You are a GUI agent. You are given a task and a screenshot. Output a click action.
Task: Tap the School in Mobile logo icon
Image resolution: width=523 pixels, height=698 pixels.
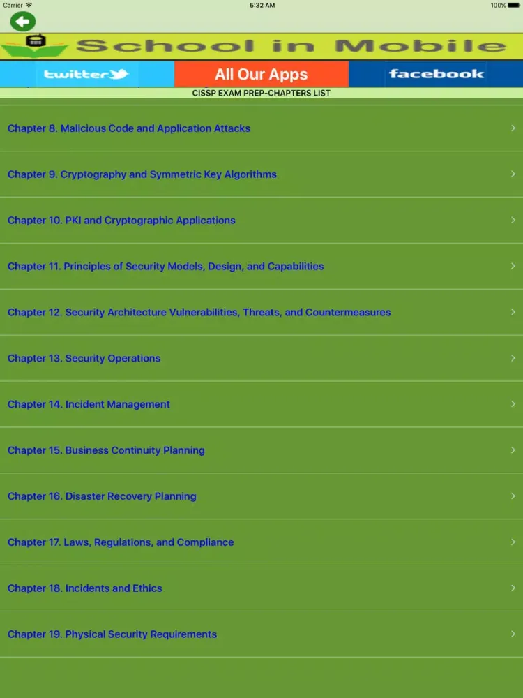tap(33, 46)
